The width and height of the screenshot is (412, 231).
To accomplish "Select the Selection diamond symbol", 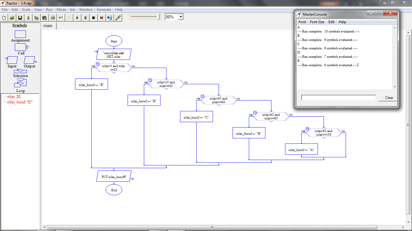I will pyautogui.click(x=20, y=71).
